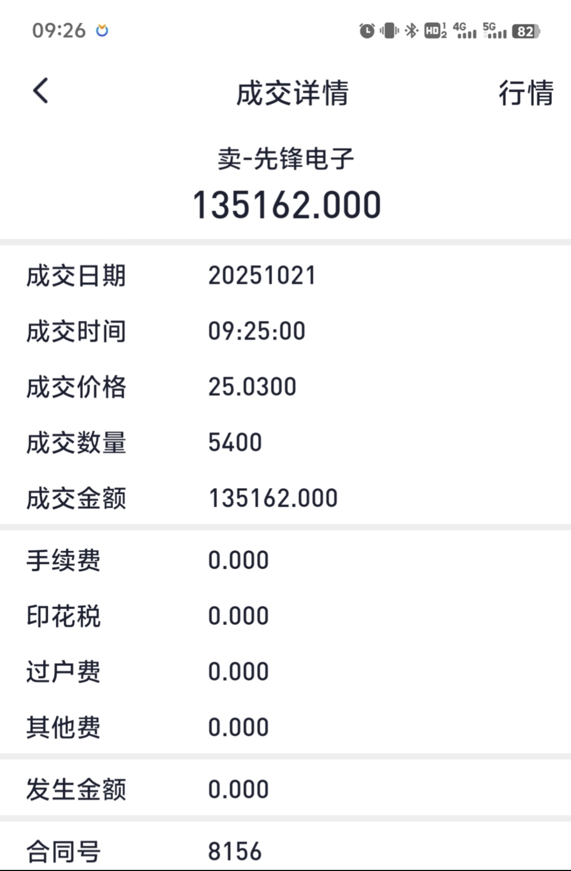Tap the 成交数量 value 5400

pos(235,442)
